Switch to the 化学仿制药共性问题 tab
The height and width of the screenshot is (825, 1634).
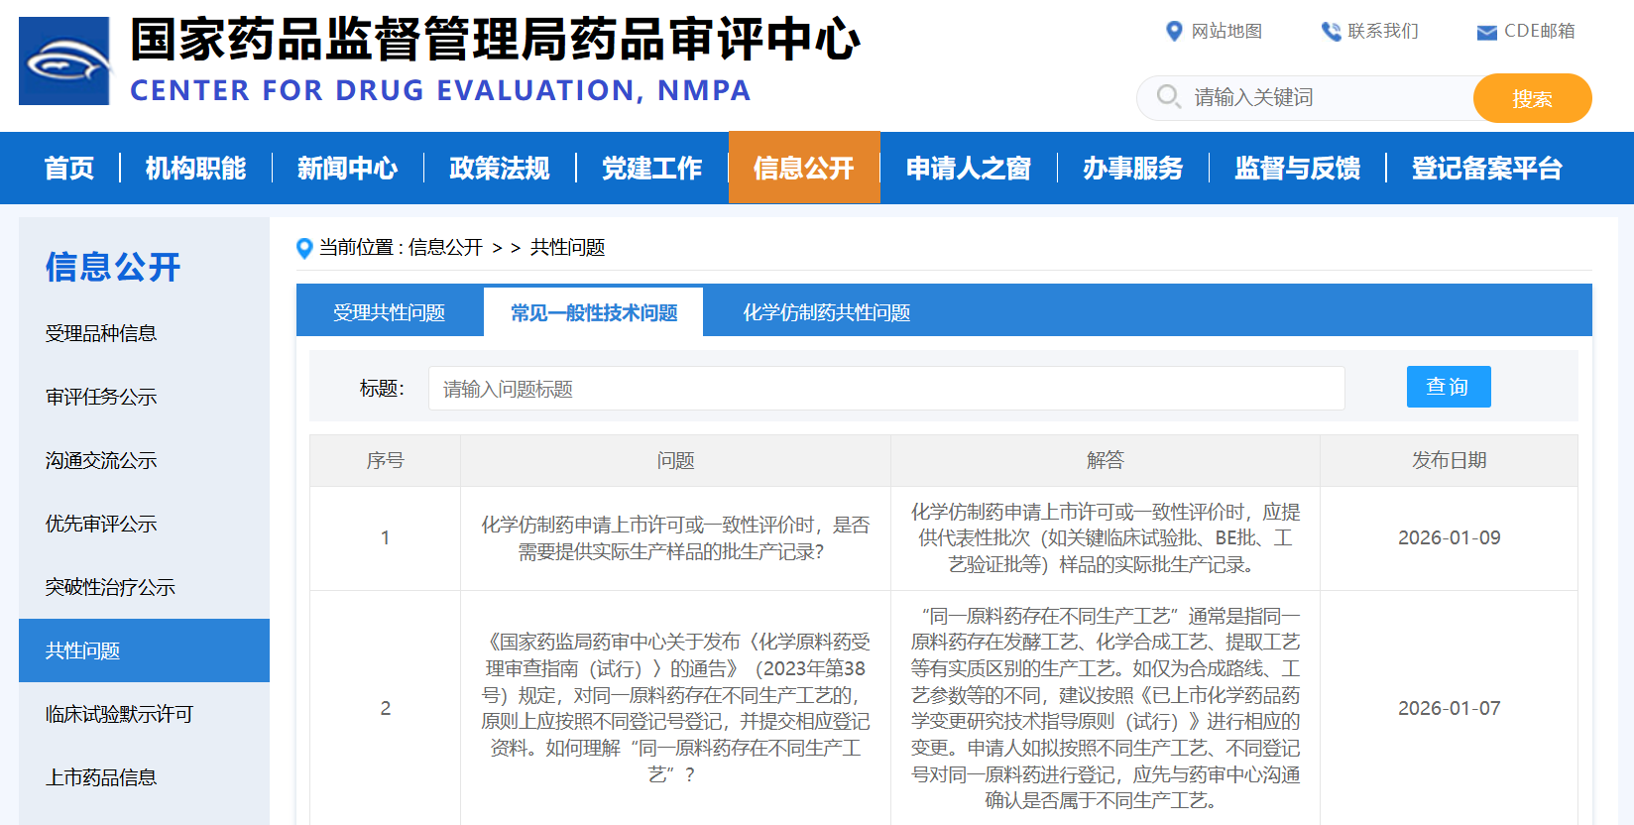point(826,313)
